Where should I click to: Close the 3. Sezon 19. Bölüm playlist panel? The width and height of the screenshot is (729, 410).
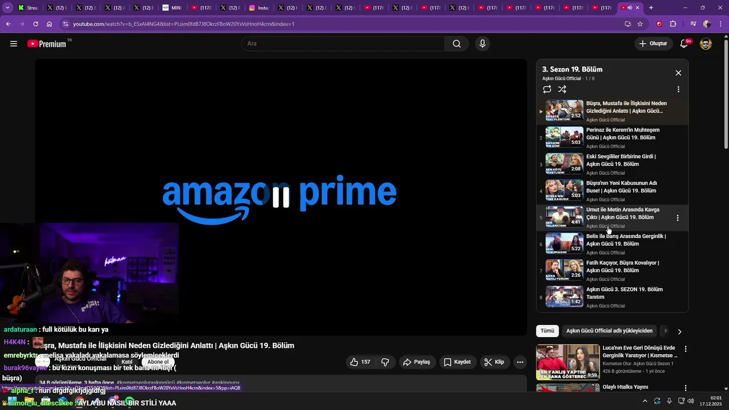(678, 73)
